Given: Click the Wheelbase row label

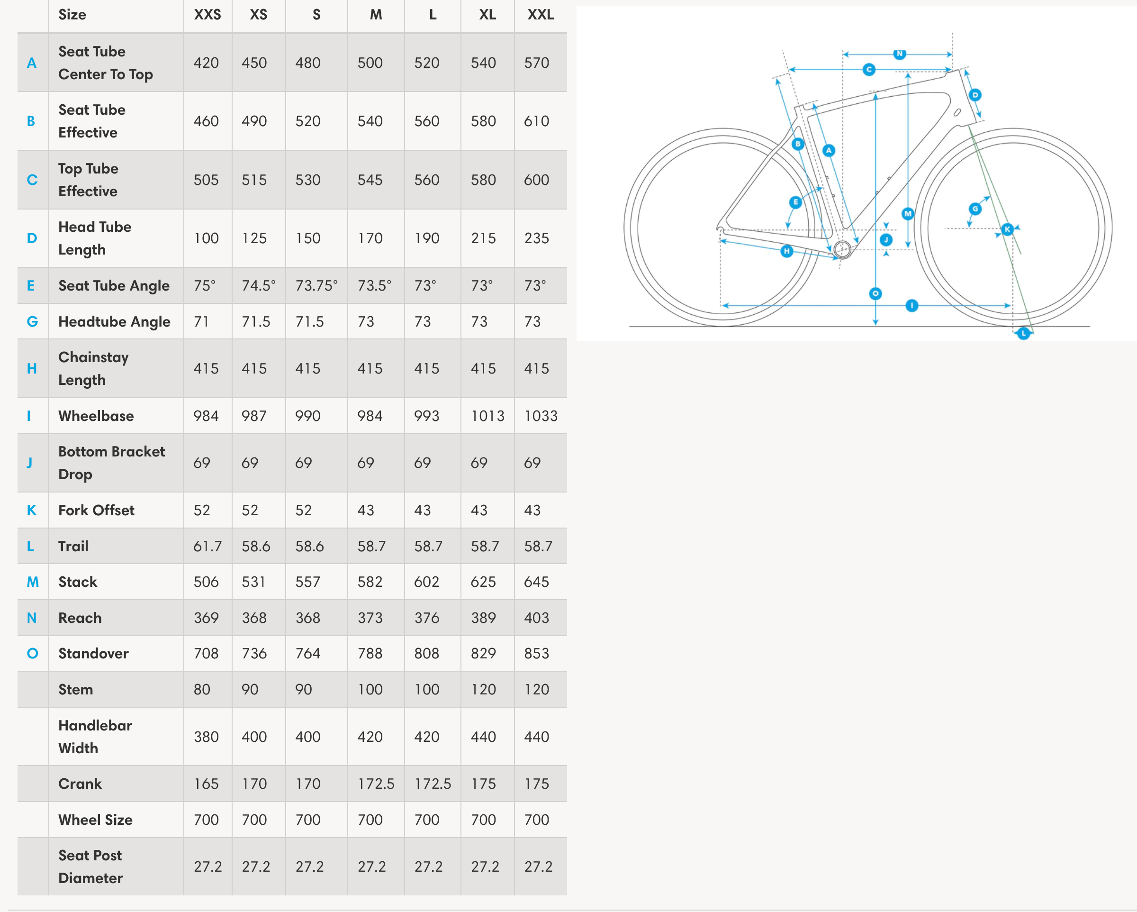Looking at the screenshot, I should click(x=96, y=416).
